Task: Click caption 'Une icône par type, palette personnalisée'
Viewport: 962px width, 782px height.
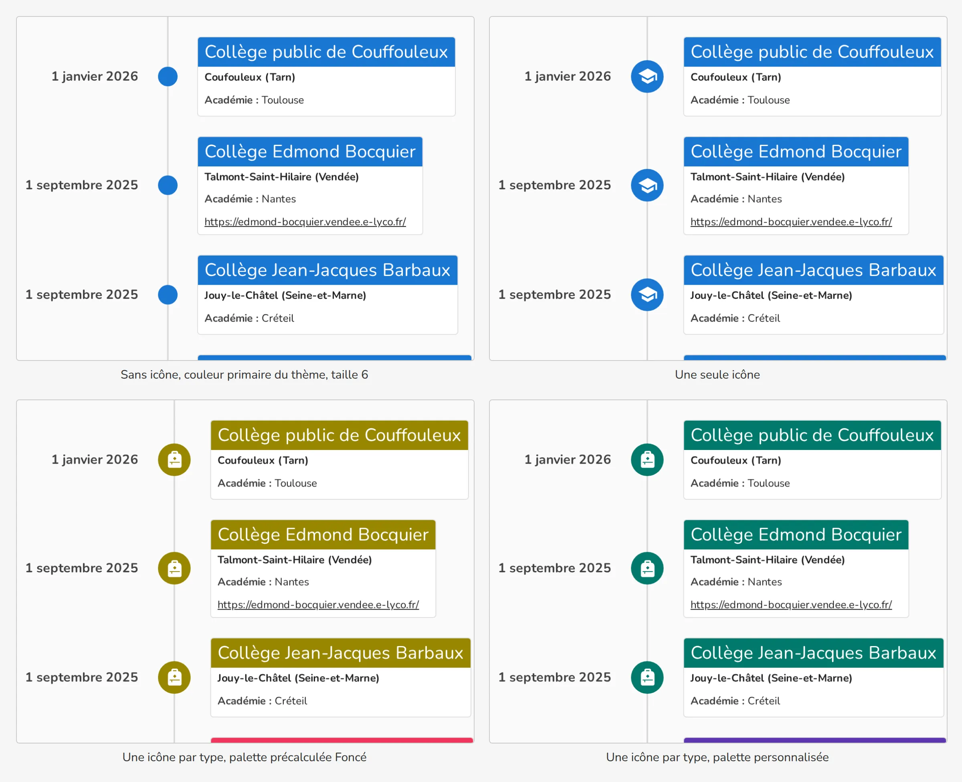Action: 717,757
